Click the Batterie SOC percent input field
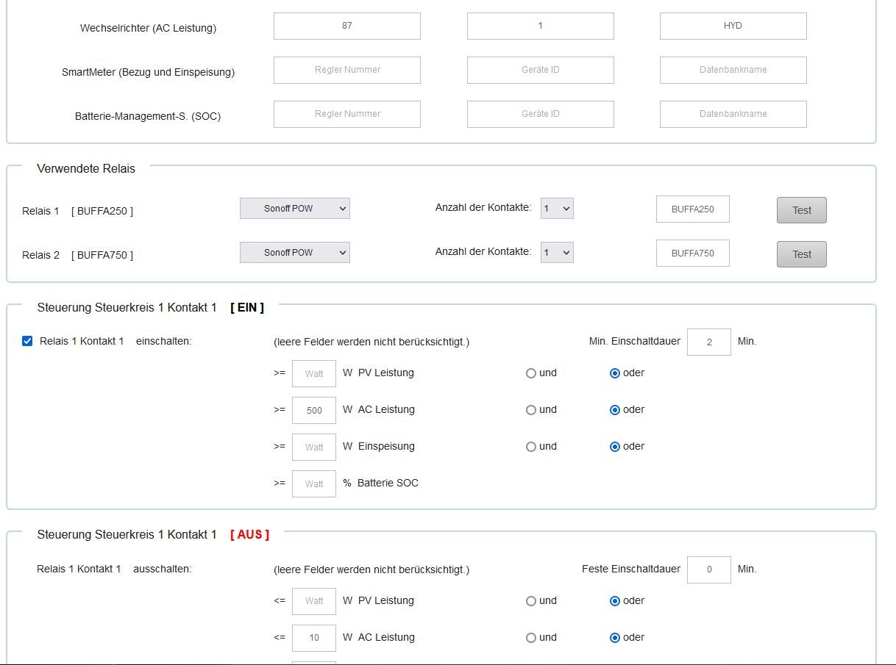This screenshot has height=665, width=896. point(314,484)
